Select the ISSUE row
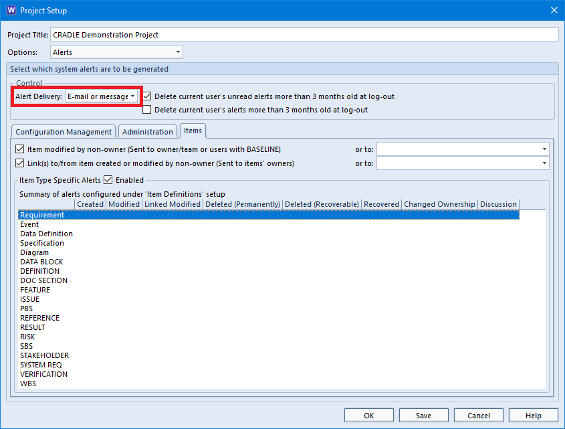Image resolution: width=565 pixels, height=429 pixels. [269, 299]
